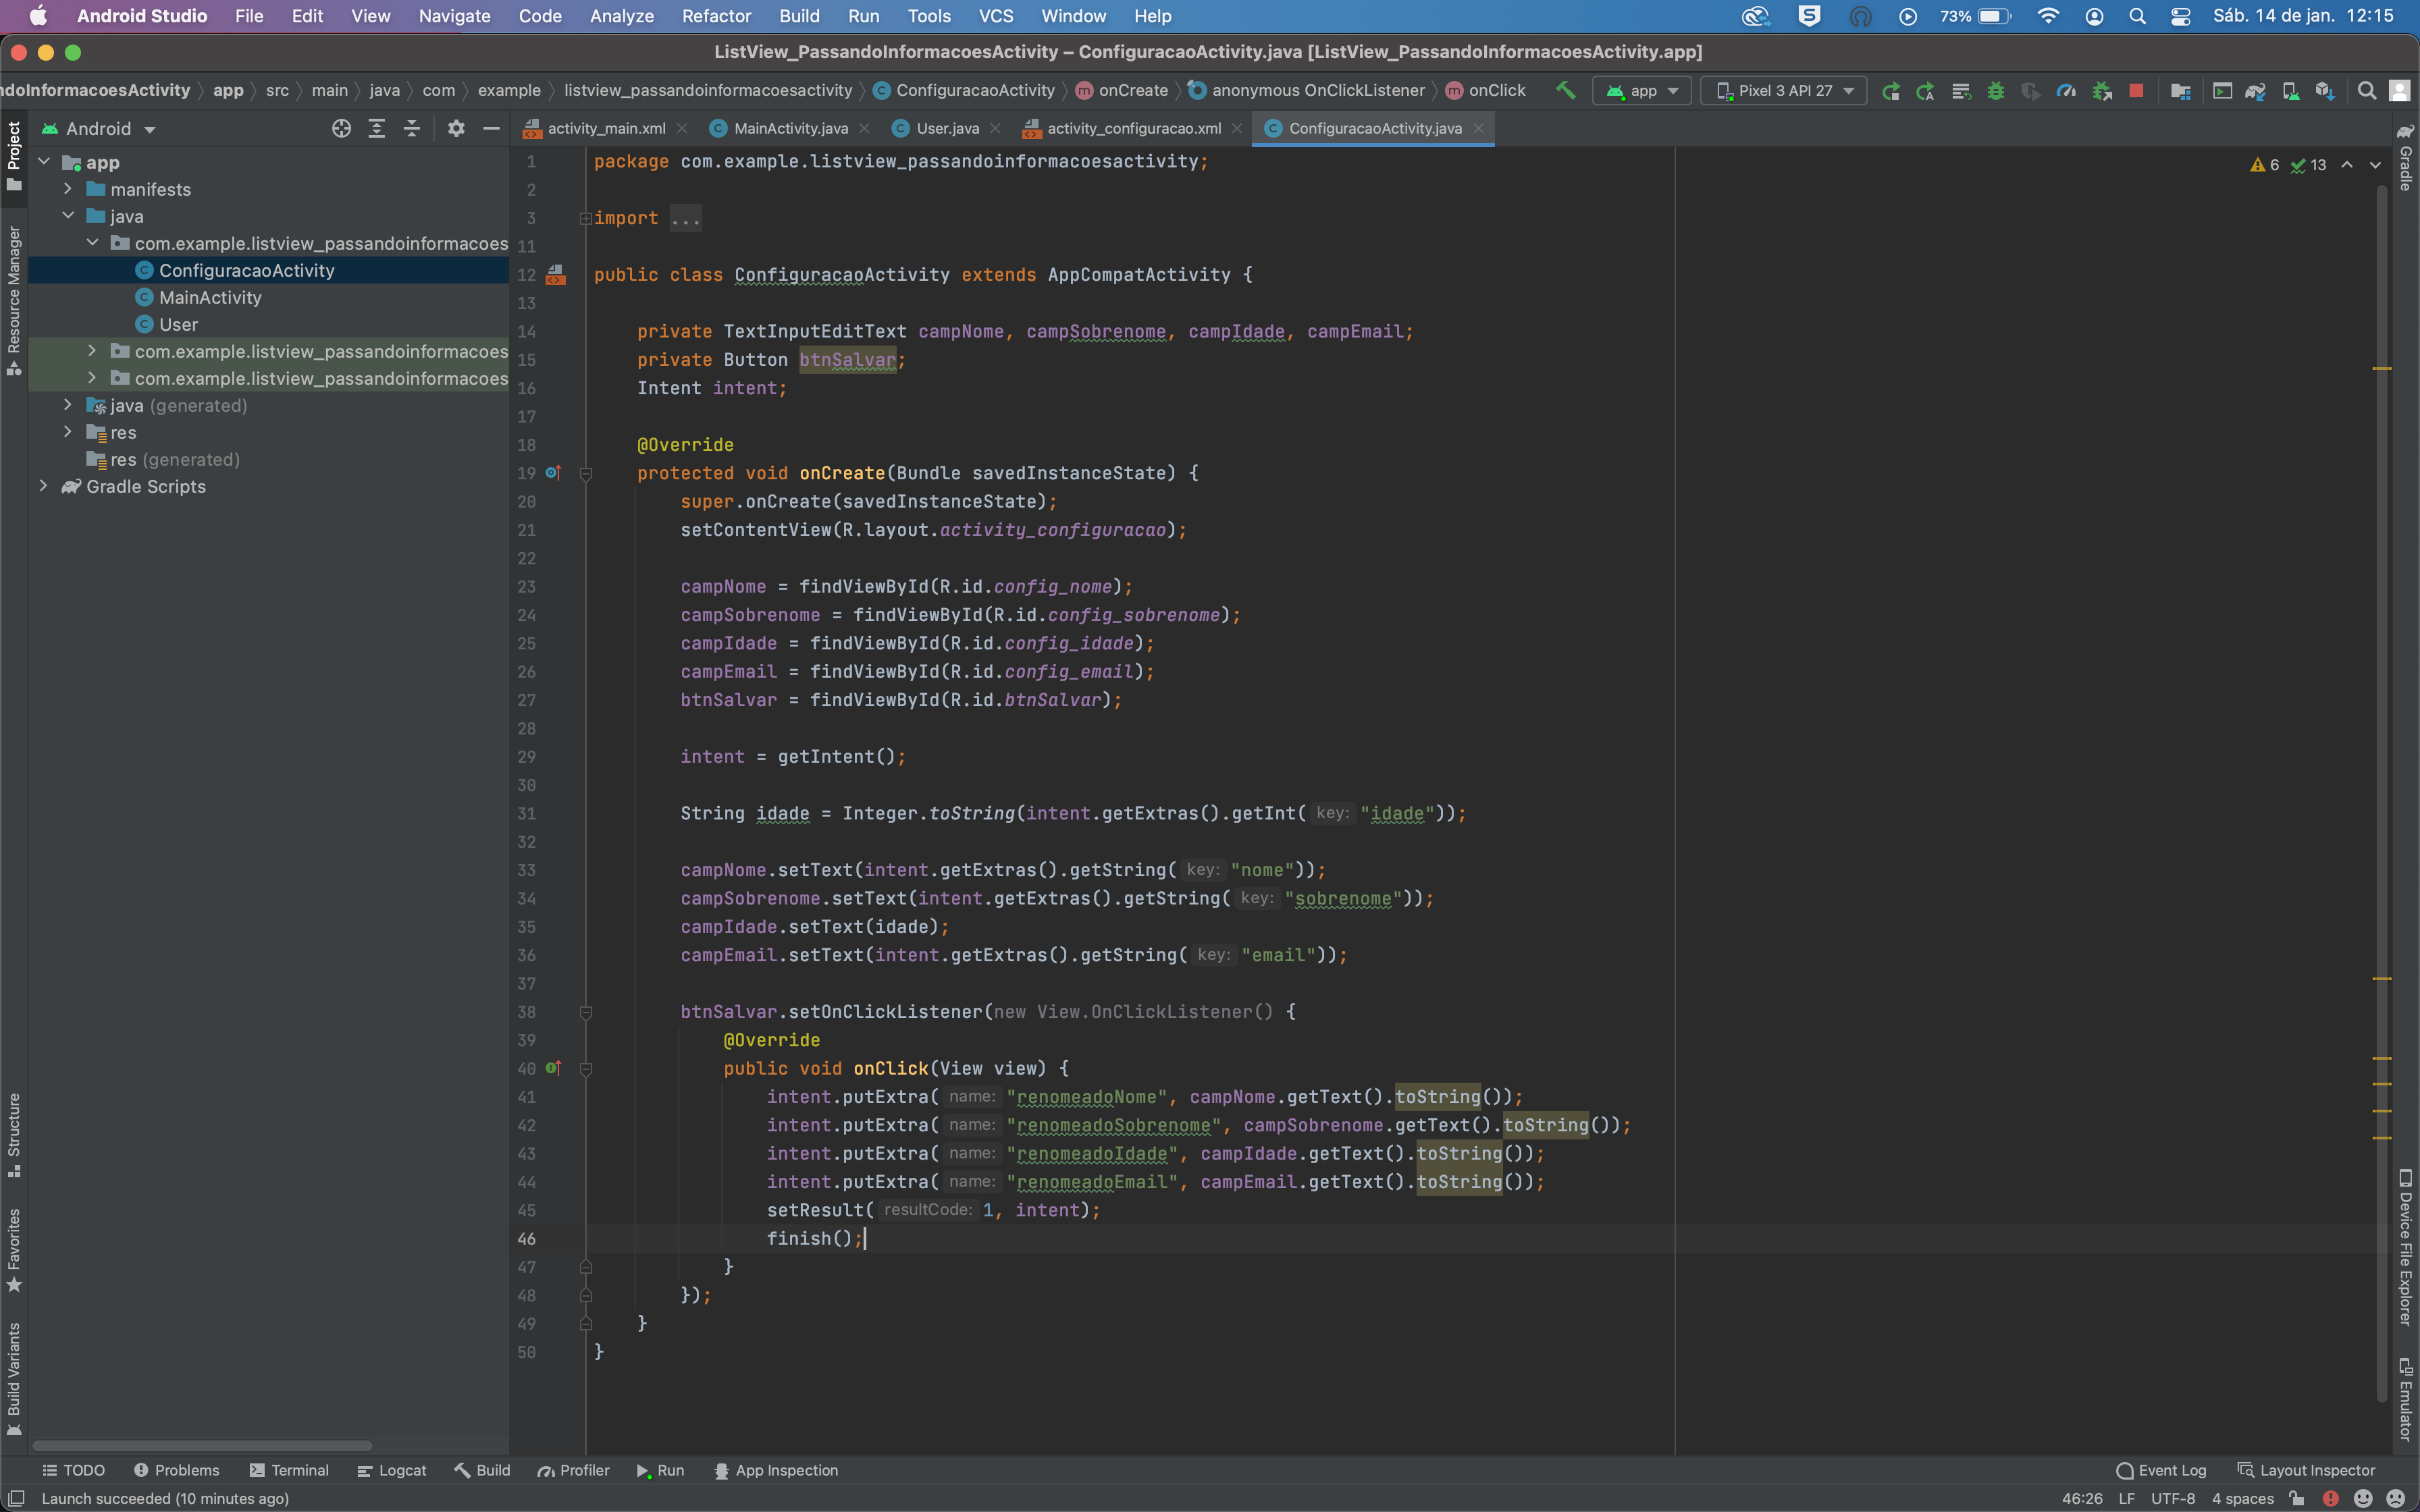Toggle the Resource Manager side panel
The image size is (2420, 1512).
tap(14, 300)
